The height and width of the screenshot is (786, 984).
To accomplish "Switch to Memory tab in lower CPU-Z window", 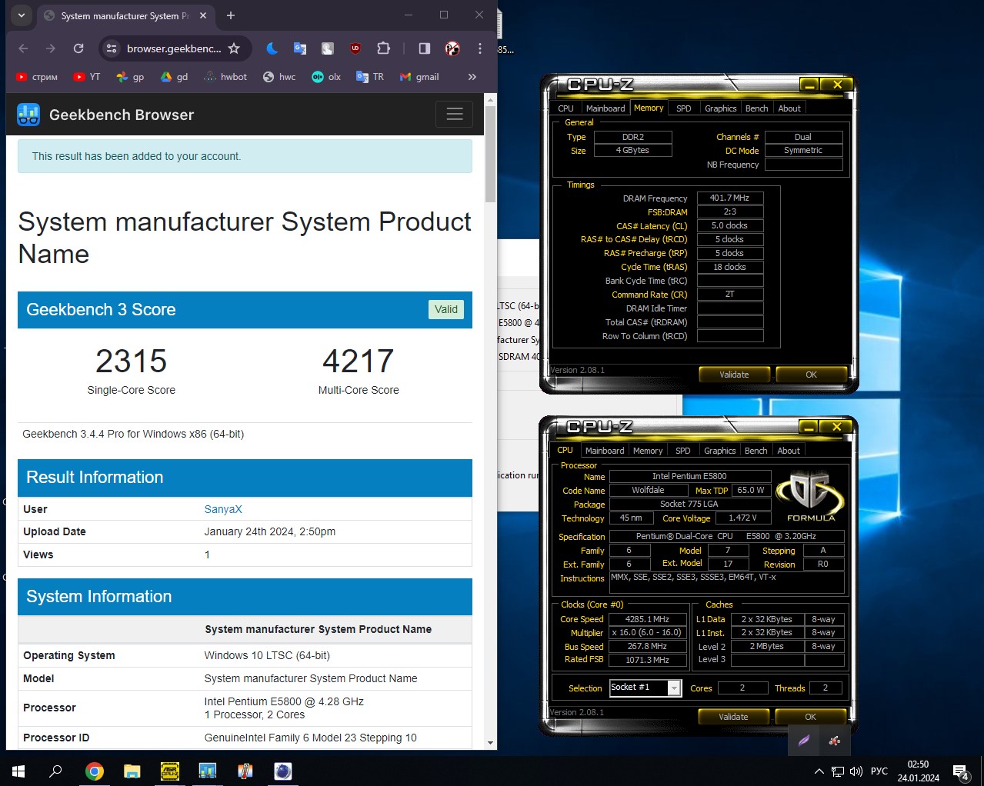I will coord(648,451).
